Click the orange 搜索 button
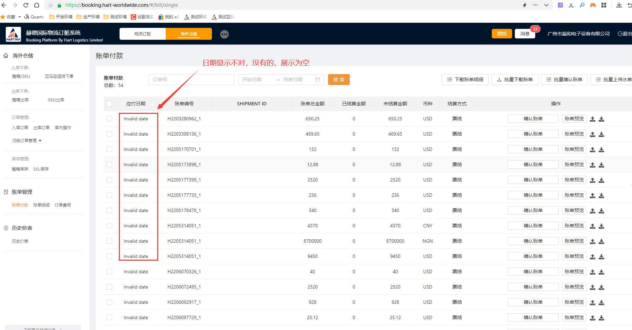 [x=339, y=80]
